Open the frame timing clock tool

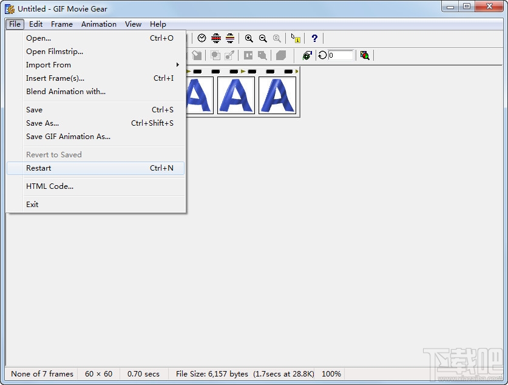(x=202, y=38)
